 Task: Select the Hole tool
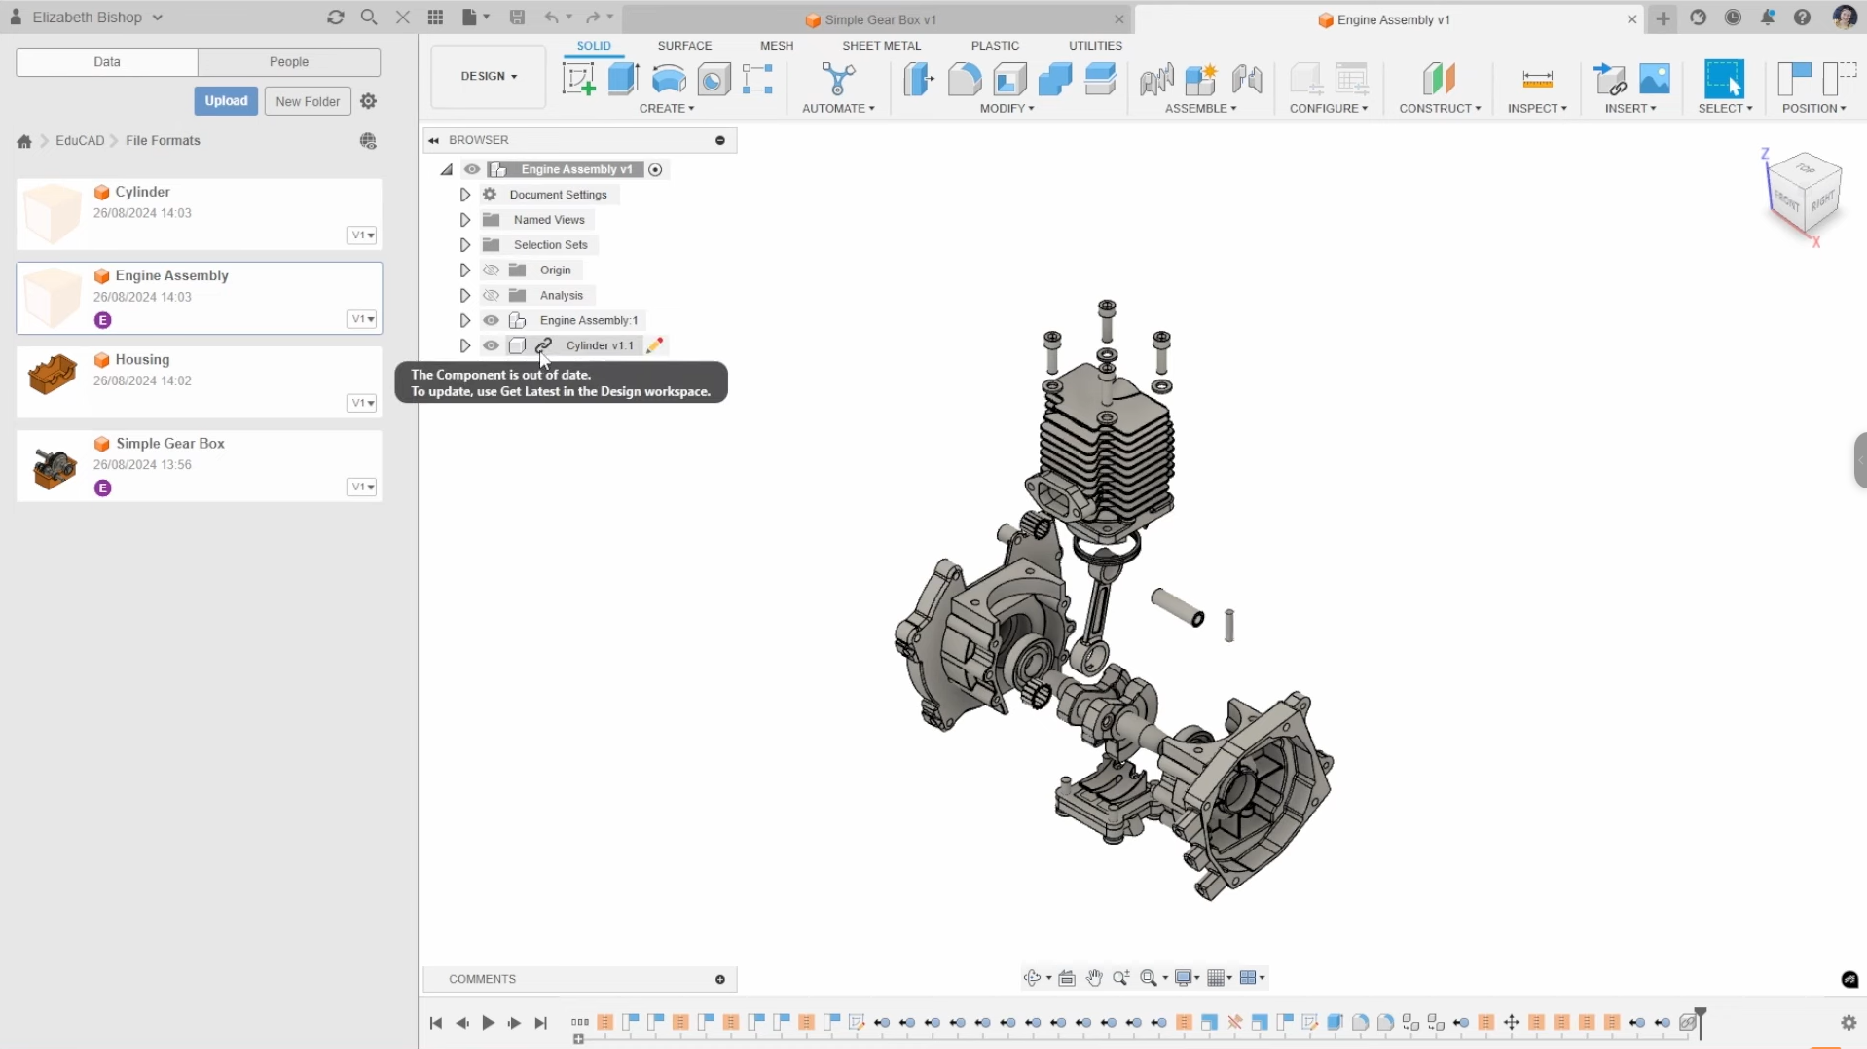[x=714, y=79]
